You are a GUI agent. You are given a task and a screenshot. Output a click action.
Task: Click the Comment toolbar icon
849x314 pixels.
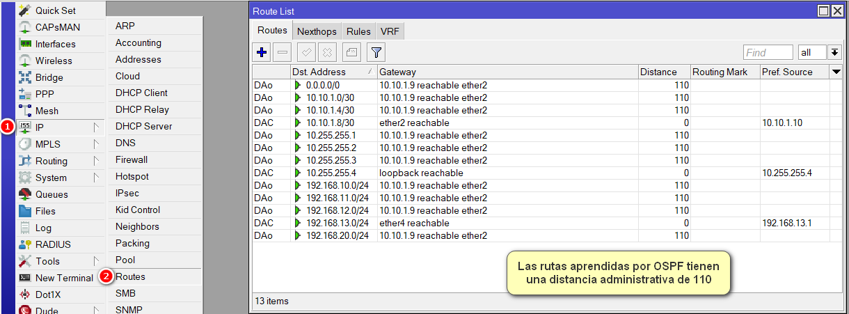352,52
